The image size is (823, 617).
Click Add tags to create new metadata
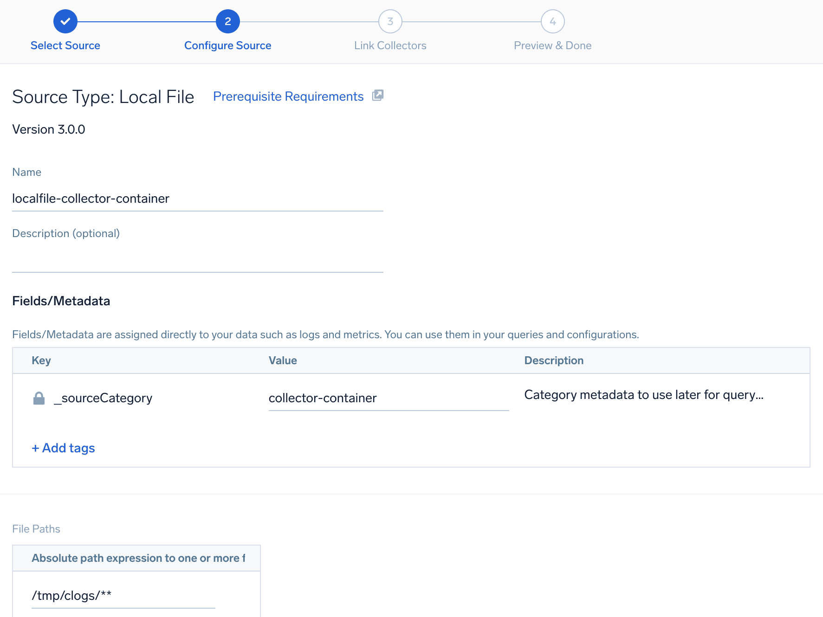tap(63, 448)
